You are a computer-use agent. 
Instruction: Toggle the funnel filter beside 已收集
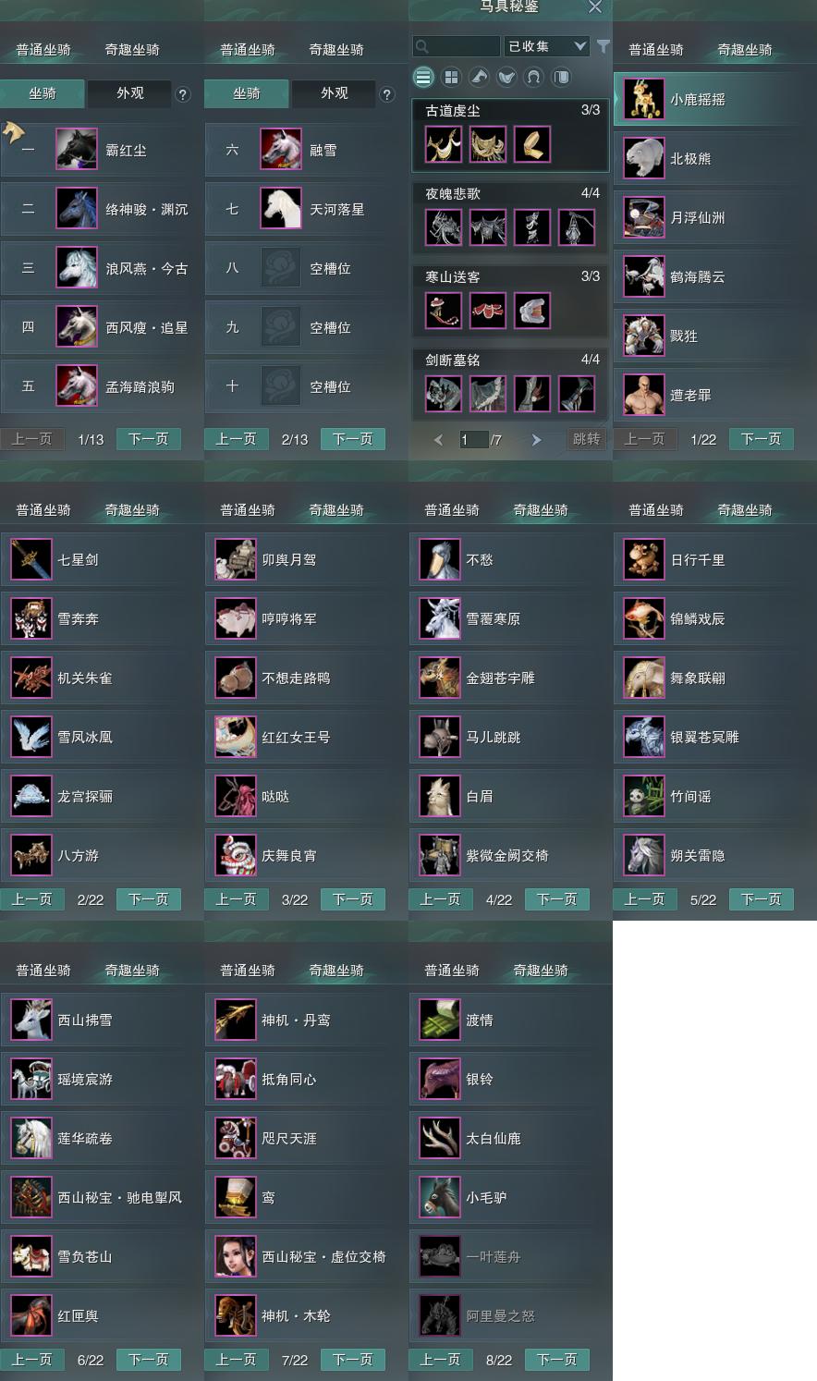[603, 46]
